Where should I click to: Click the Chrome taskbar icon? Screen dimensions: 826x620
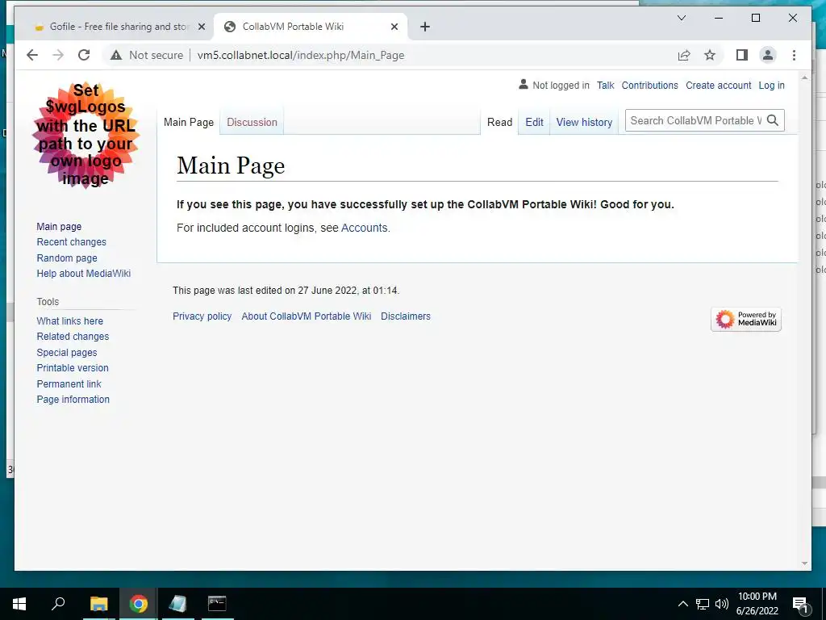tap(138, 604)
